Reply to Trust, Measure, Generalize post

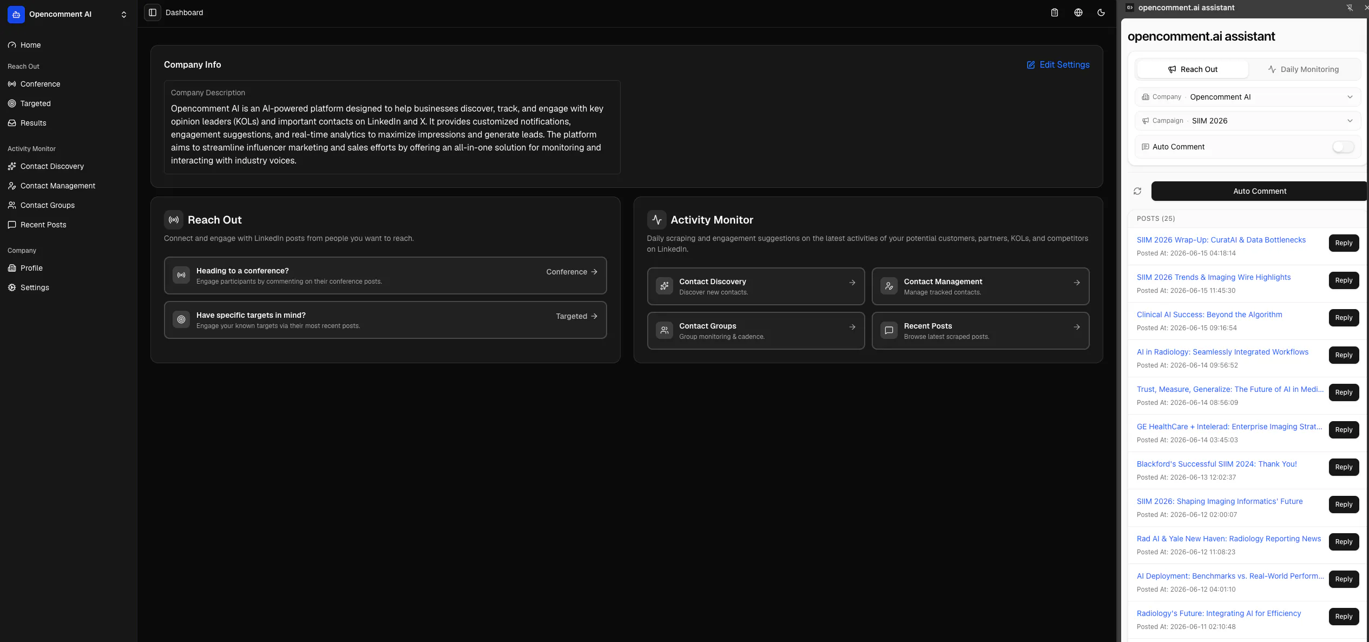[x=1344, y=392]
